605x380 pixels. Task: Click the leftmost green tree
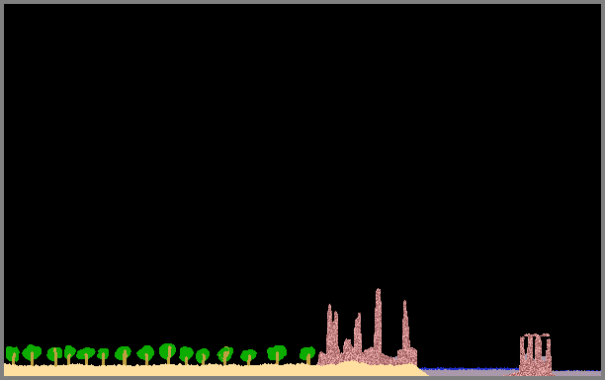tap(13, 355)
